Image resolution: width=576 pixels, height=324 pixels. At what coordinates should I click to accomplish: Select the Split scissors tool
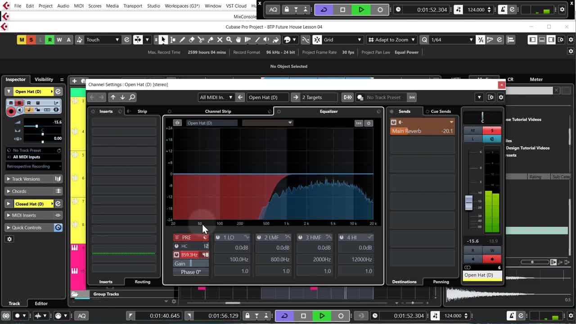201,40
